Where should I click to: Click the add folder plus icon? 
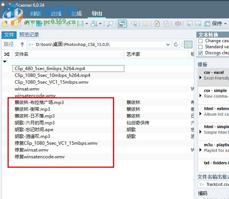pos(15,24)
